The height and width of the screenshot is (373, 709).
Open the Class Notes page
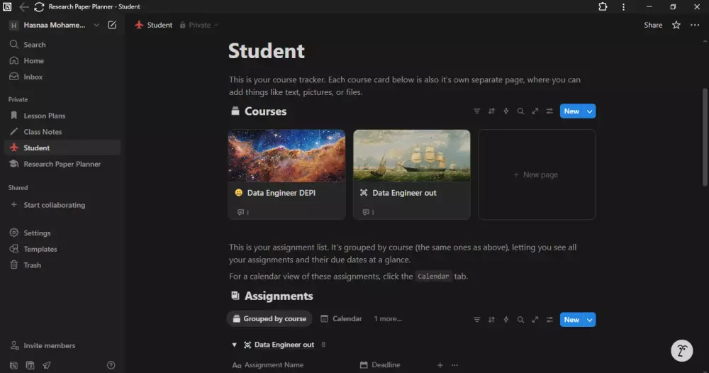pyautogui.click(x=62, y=132)
